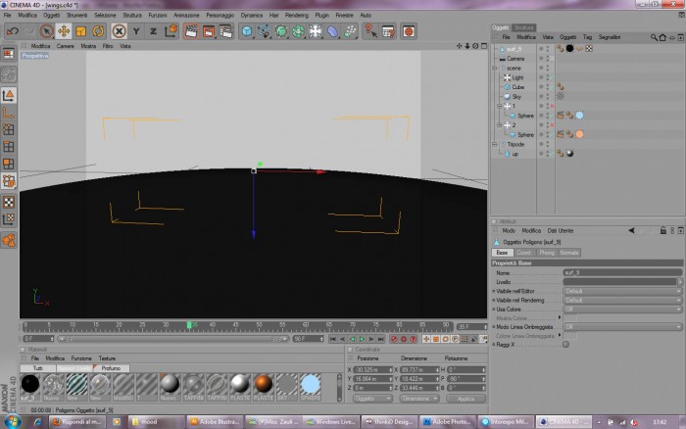Open the NURBS generator icon
The image size is (686, 429).
(x=281, y=31)
